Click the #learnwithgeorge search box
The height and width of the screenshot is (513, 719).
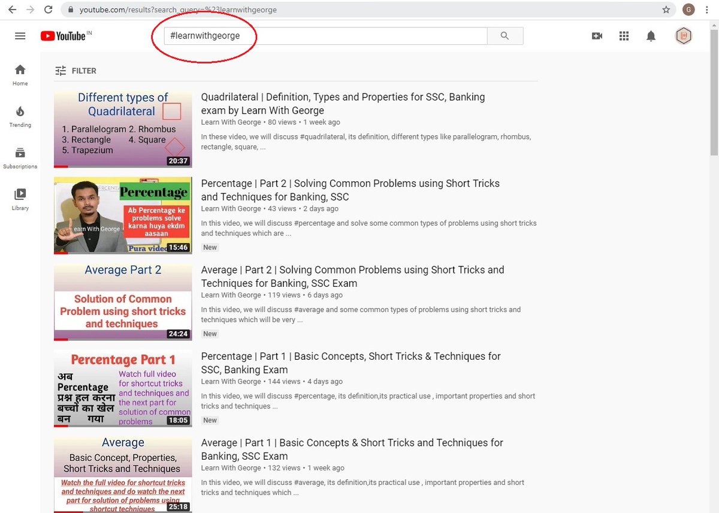pyautogui.click(x=326, y=36)
